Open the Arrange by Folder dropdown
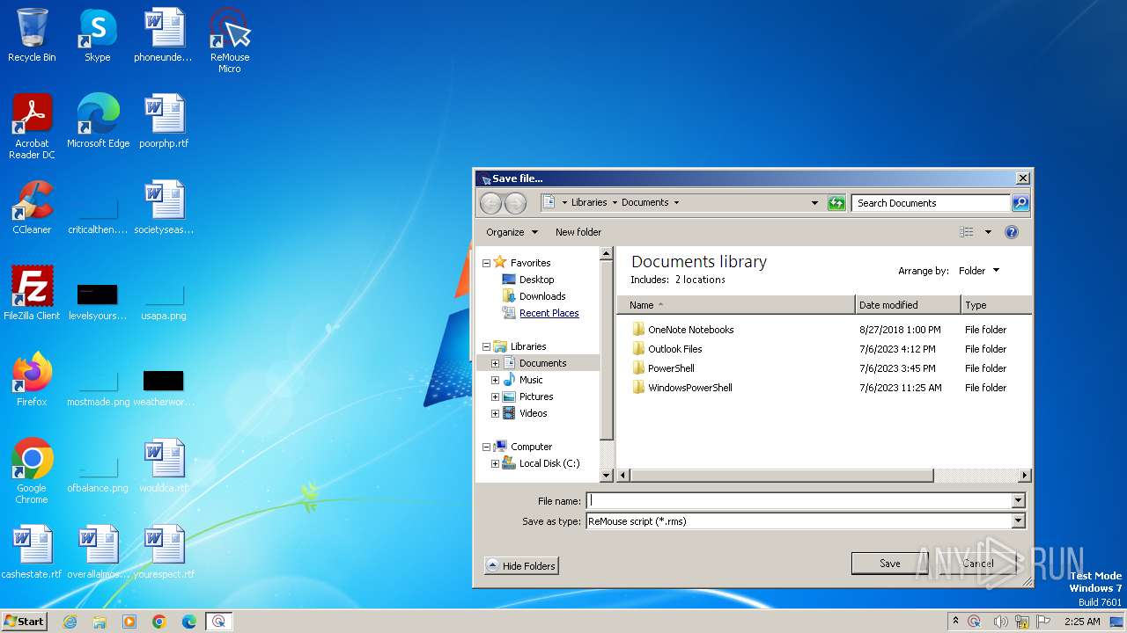The width and height of the screenshot is (1127, 633). 979,271
